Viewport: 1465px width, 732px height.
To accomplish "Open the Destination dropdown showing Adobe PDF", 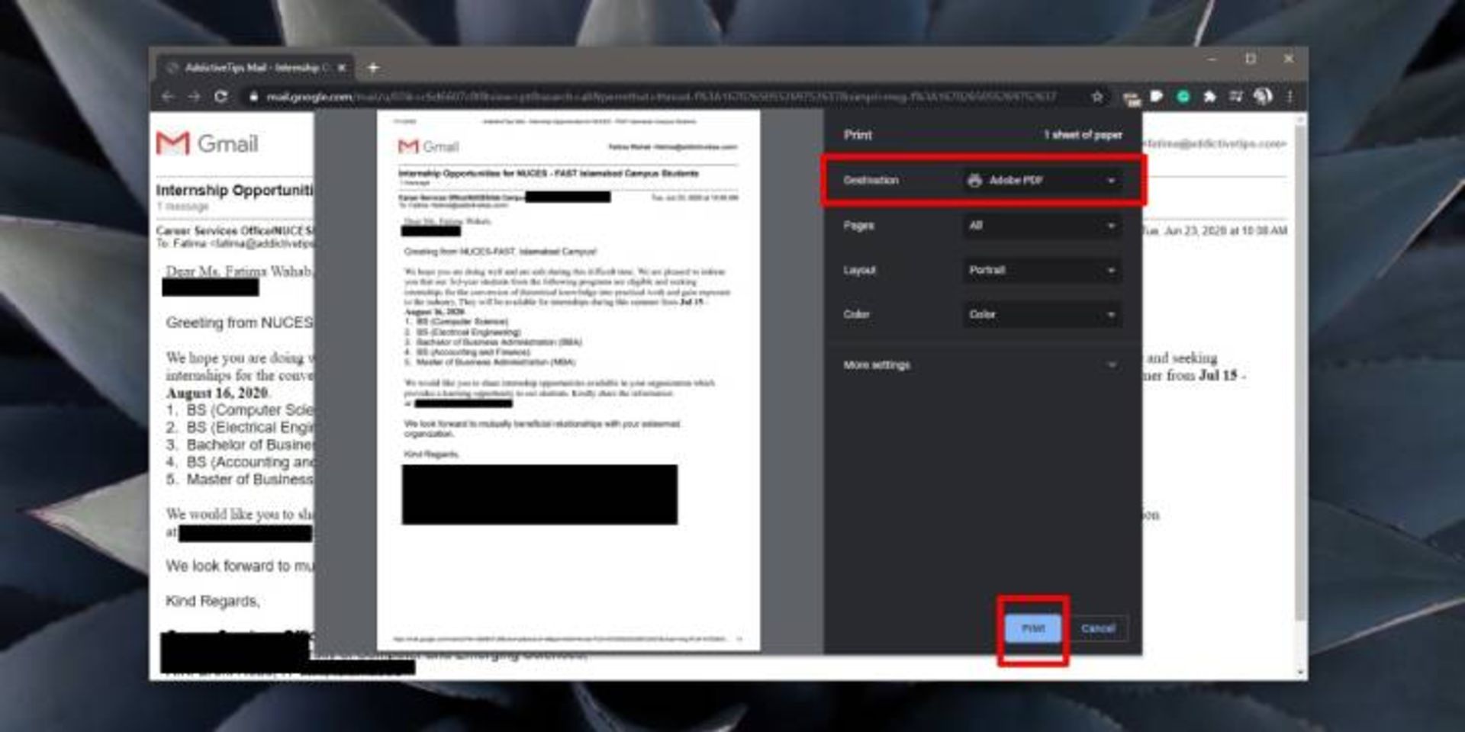I will tap(1040, 181).
